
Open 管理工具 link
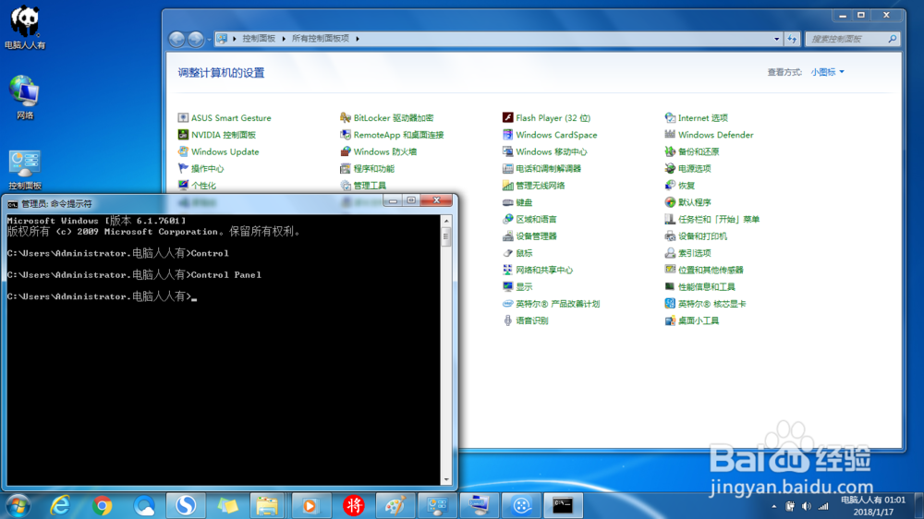363,186
